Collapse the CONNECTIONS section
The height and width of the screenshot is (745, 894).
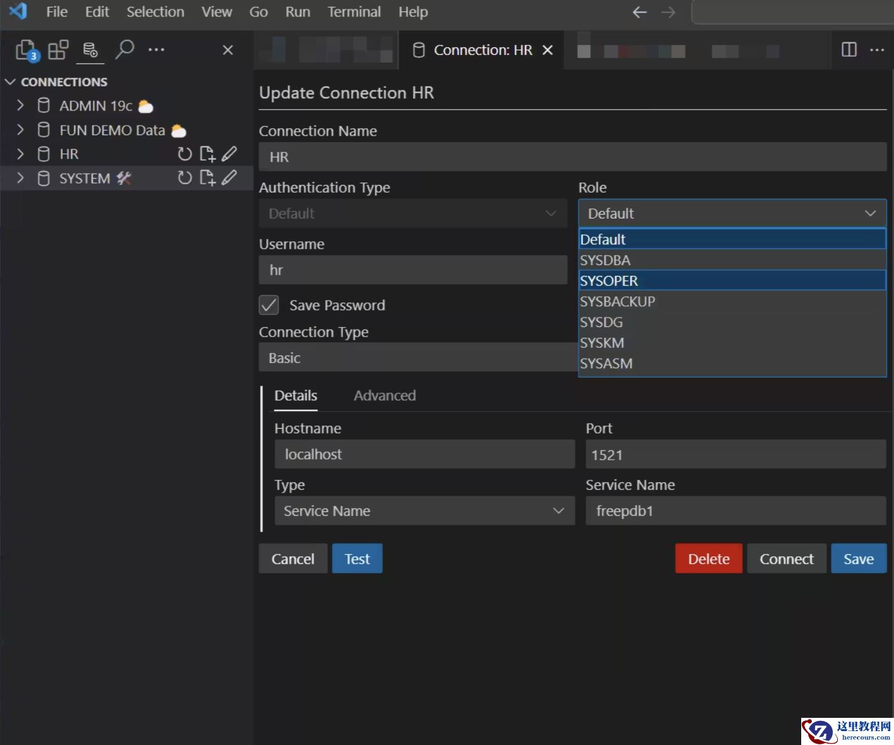pos(10,82)
